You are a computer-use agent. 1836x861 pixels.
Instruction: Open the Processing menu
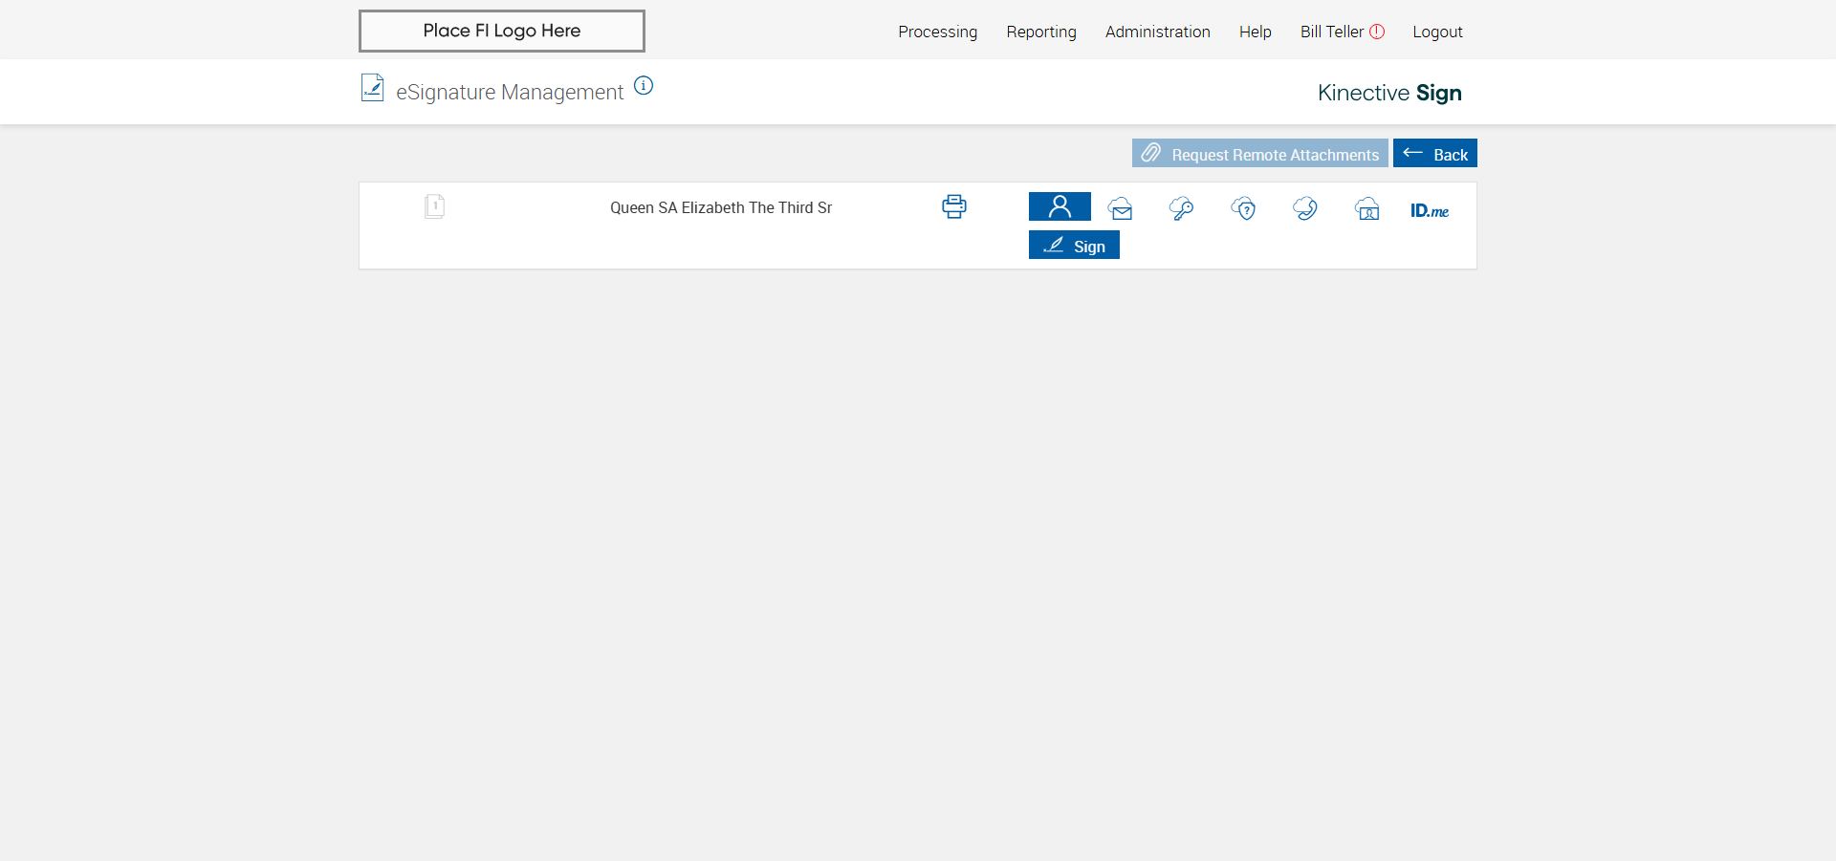tap(937, 32)
